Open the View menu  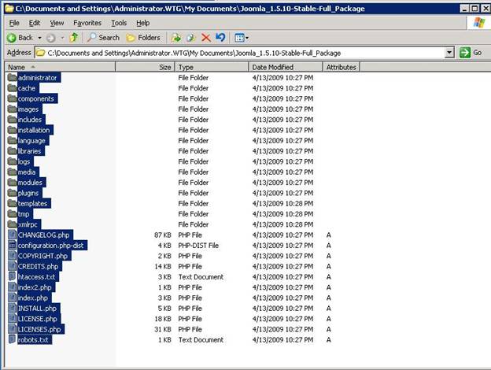point(57,23)
